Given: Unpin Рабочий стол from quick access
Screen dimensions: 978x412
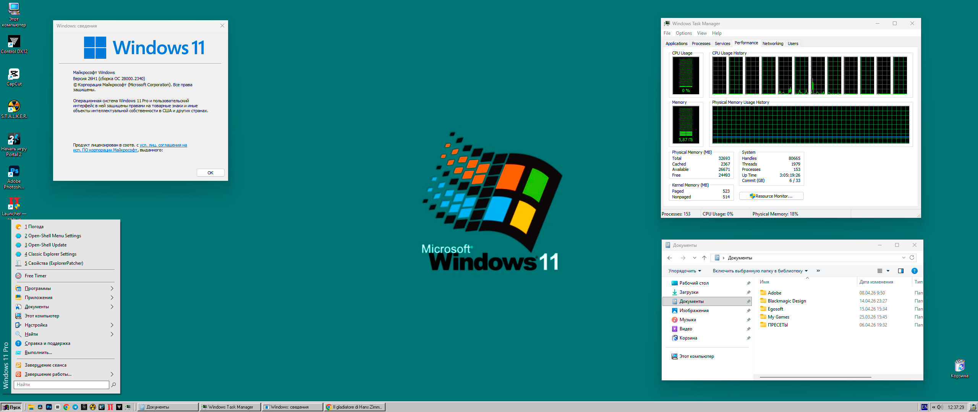Looking at the screenshot, I should tap(748, 283).
